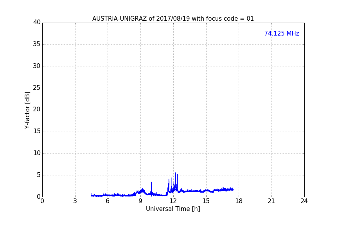Click the y-axis tick label 25
338x225 pixels.
pyautogui.click(x=37, y=88)
